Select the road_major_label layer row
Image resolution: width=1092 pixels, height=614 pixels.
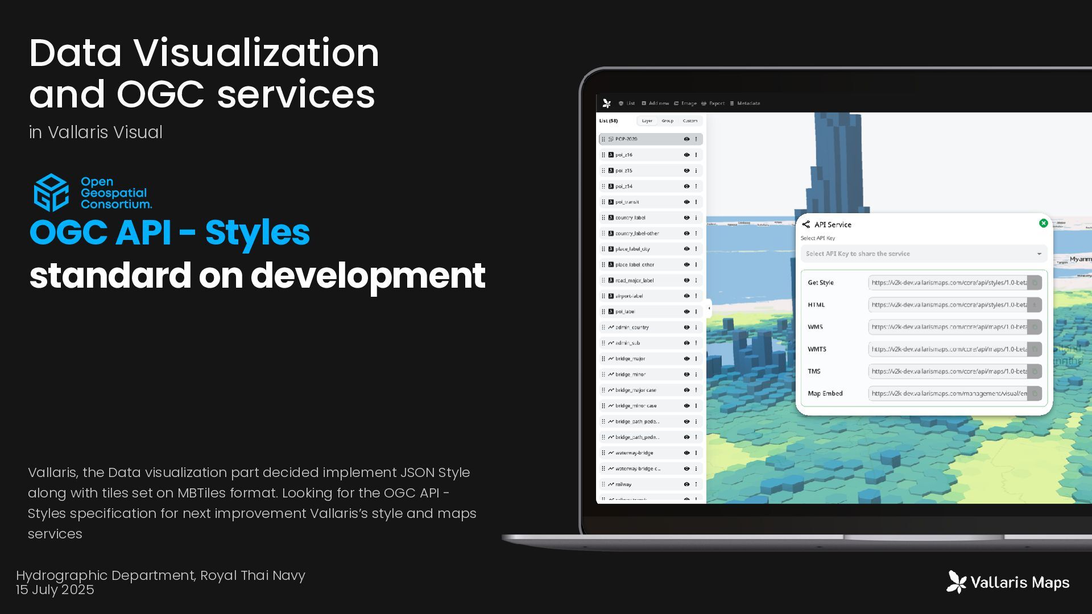tap(651, 280)
